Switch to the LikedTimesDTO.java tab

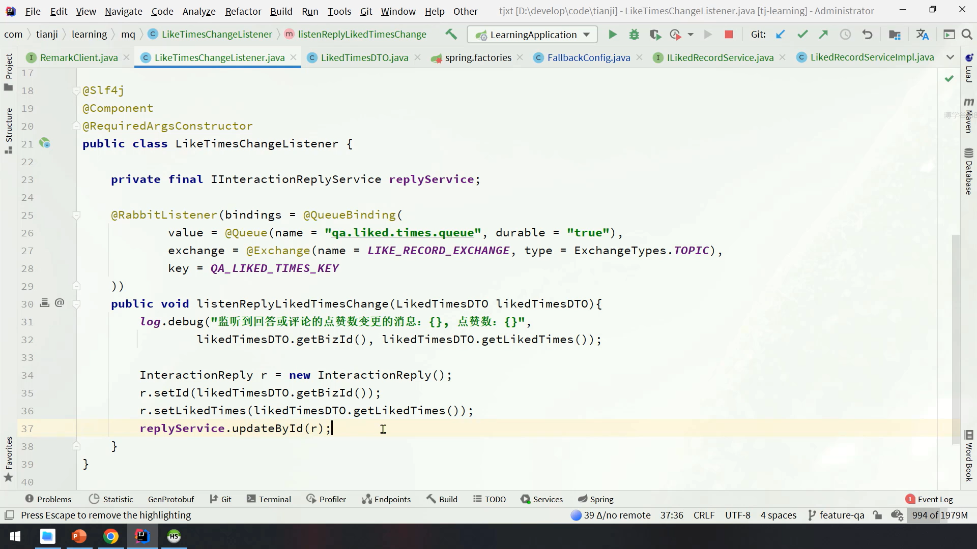(x=364, y=57)
